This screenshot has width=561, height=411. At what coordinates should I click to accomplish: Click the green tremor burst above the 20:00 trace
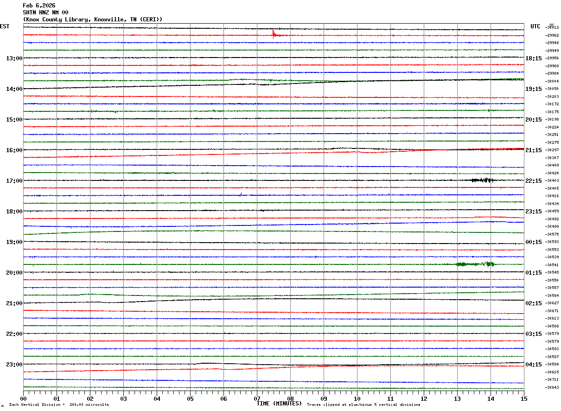pyautogui.click(x=475, y=264)
